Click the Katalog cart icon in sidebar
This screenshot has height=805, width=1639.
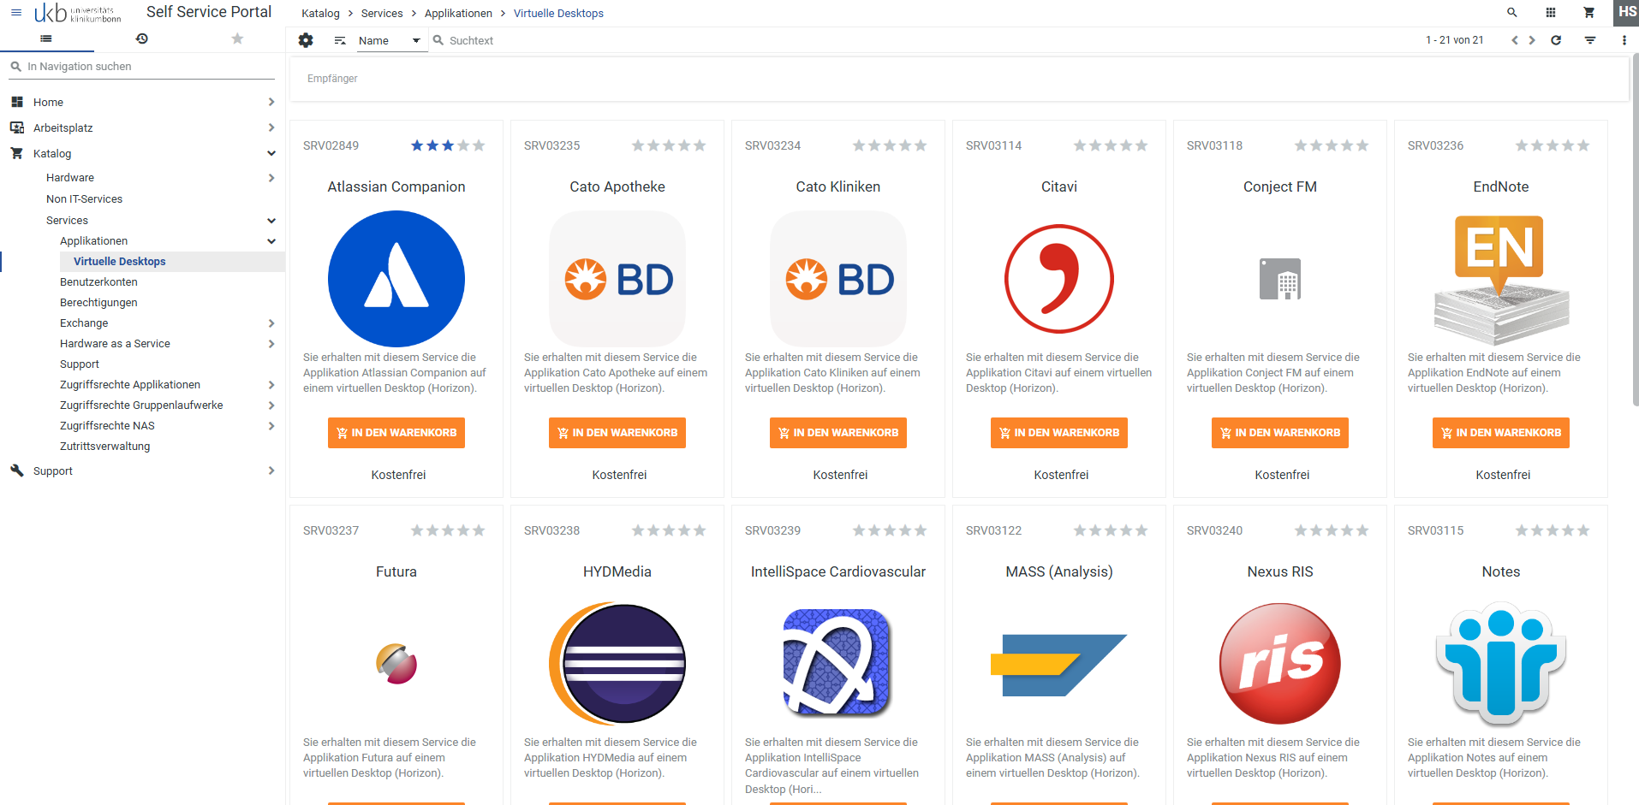coord(16,153)
